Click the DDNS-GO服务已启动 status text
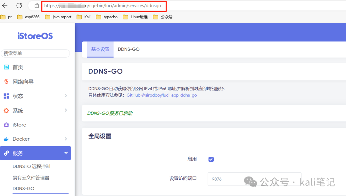The image size is (346, 196). coord(110,113)
